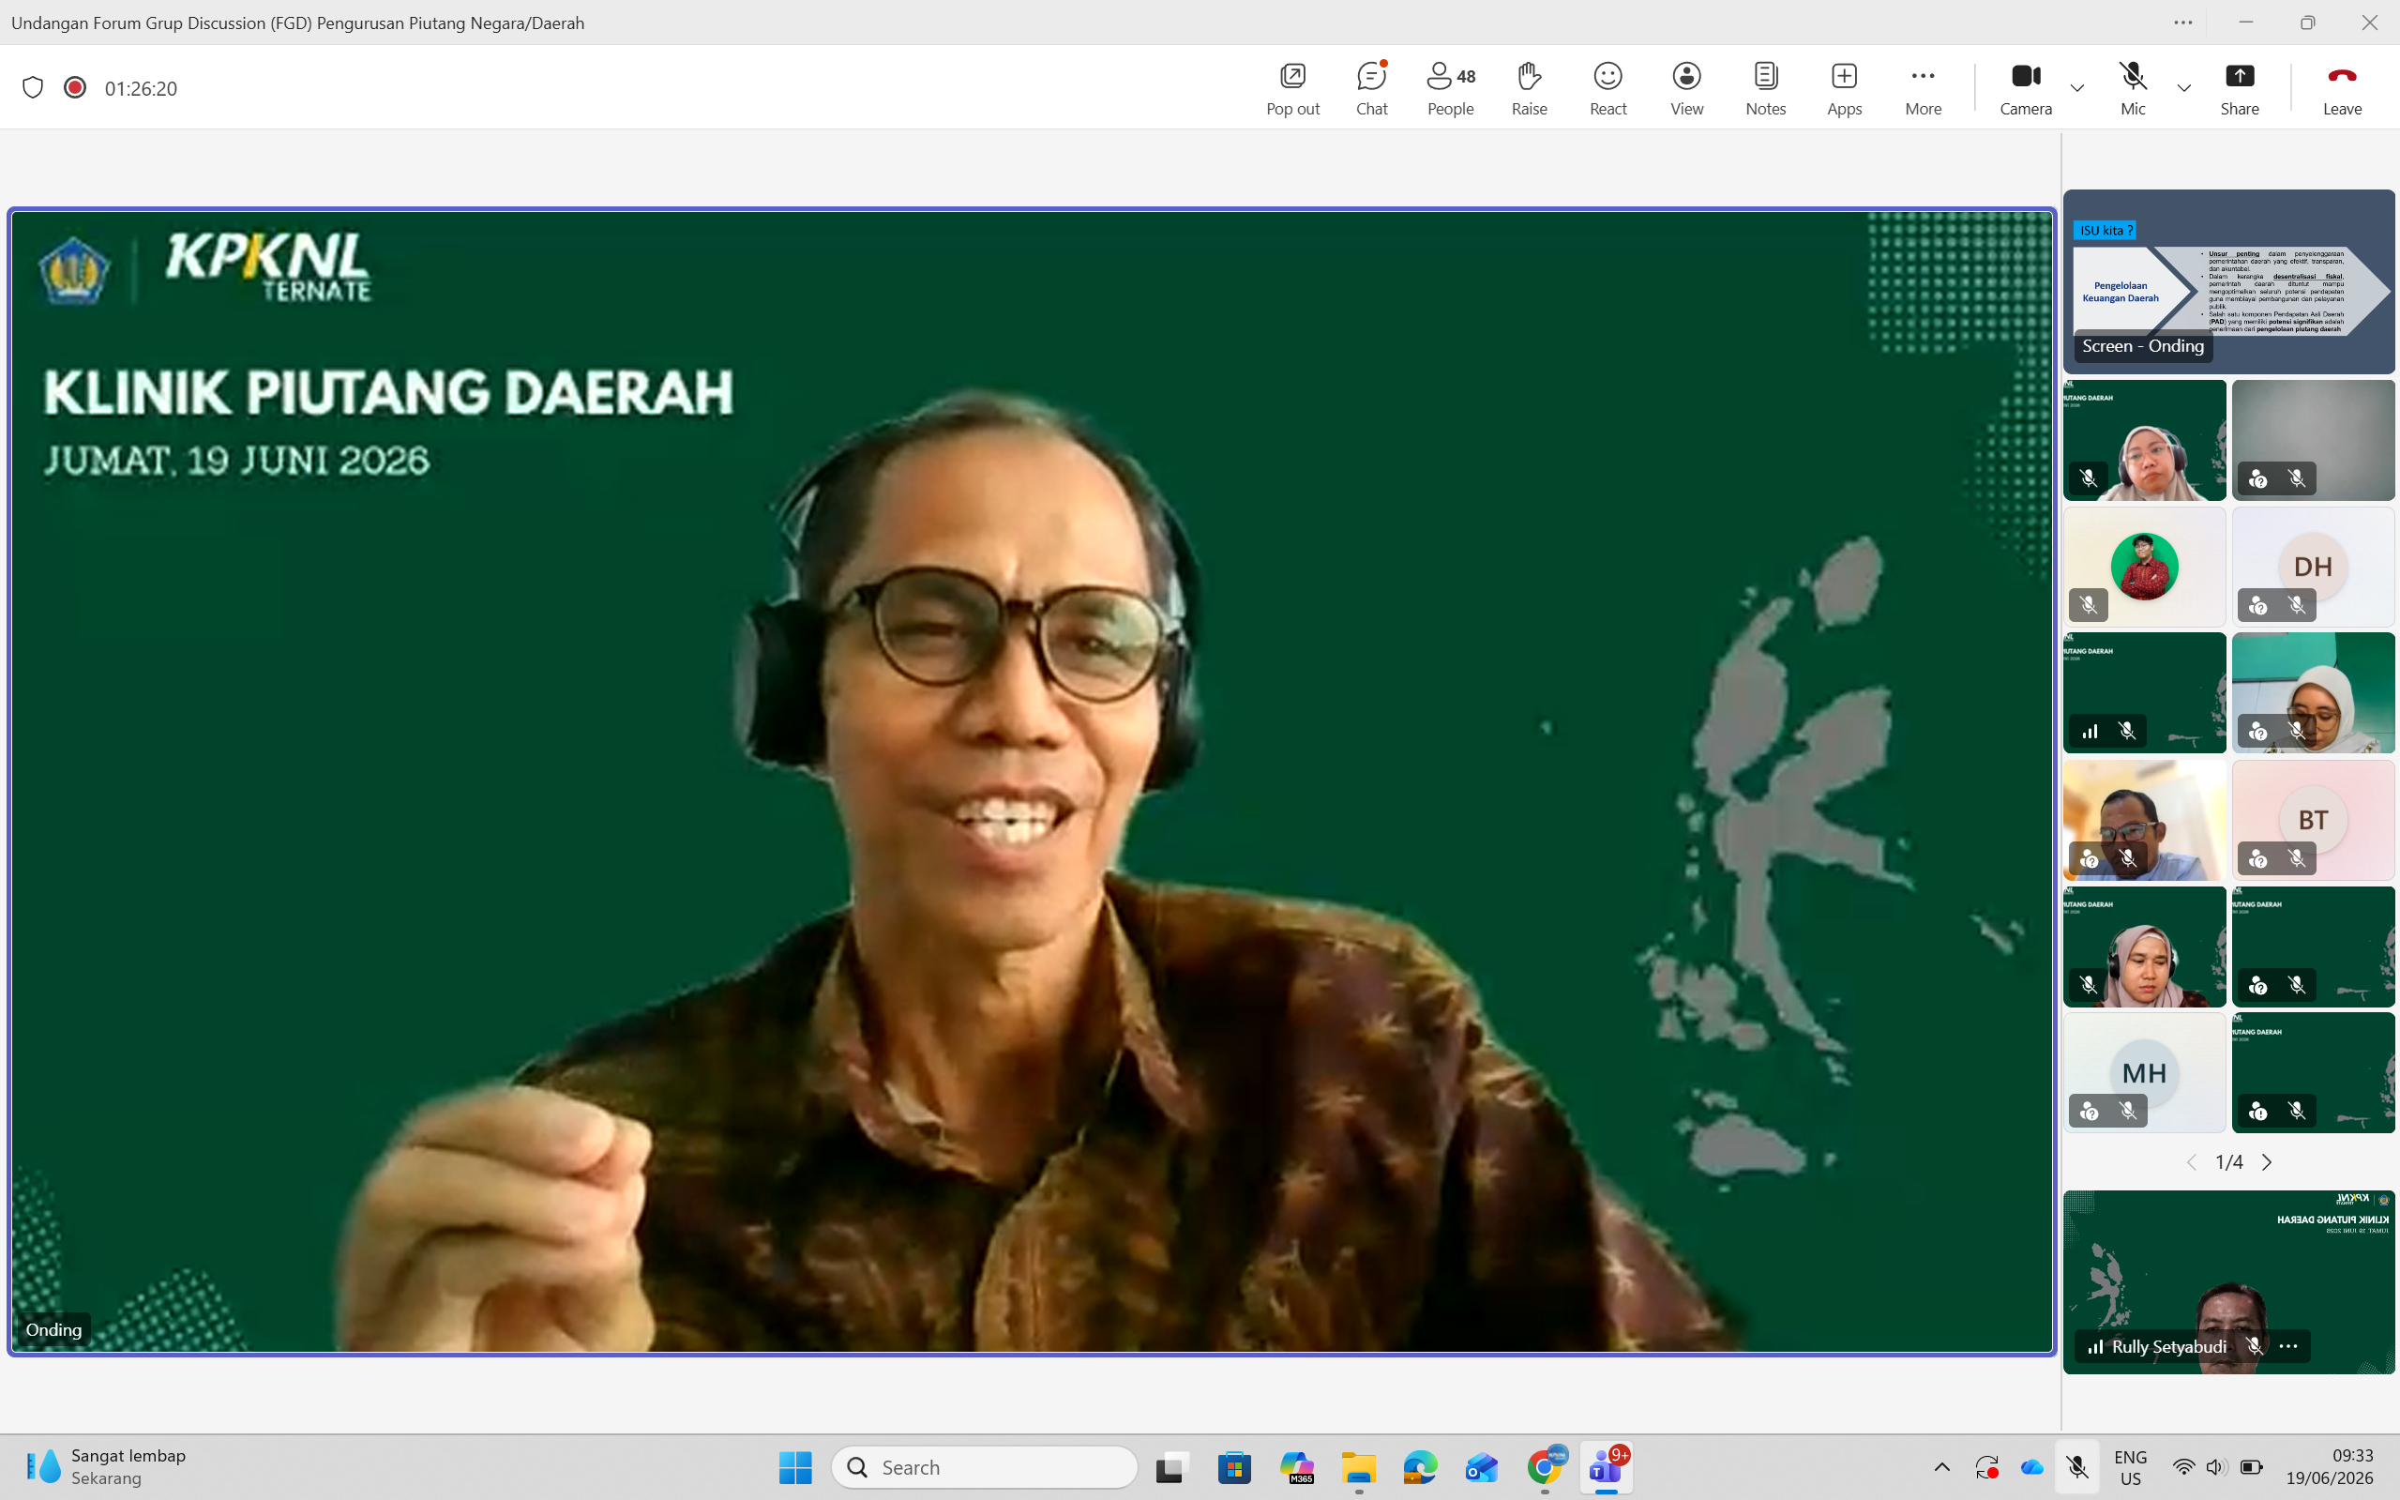Screen dimensions: 2400x1500
Task: Unmute the Mic in the toolbar
Action: (x=2132, y=88)
